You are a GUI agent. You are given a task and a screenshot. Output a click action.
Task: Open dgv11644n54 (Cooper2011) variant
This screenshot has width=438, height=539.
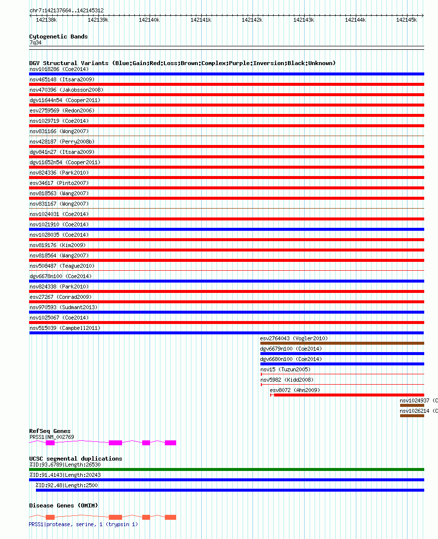coord(65,100)
